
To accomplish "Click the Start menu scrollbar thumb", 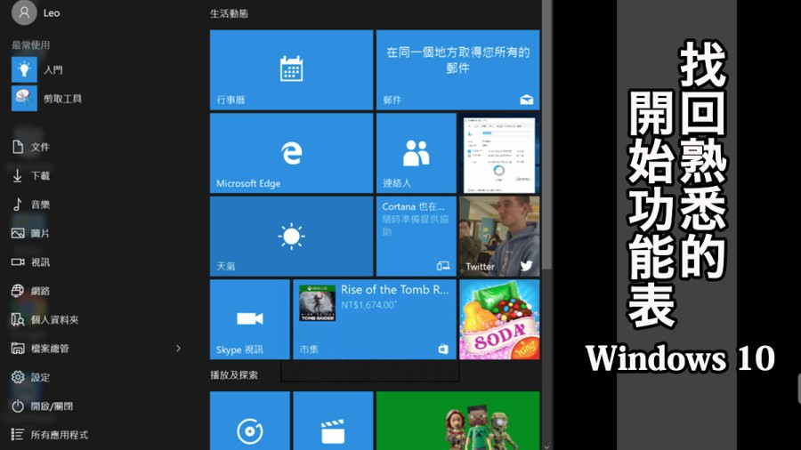I will [546, 133].
